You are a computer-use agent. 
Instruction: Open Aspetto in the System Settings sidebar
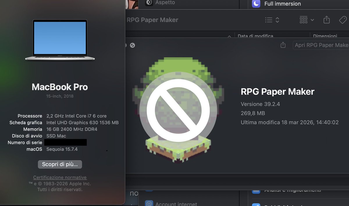pos(165,2)
